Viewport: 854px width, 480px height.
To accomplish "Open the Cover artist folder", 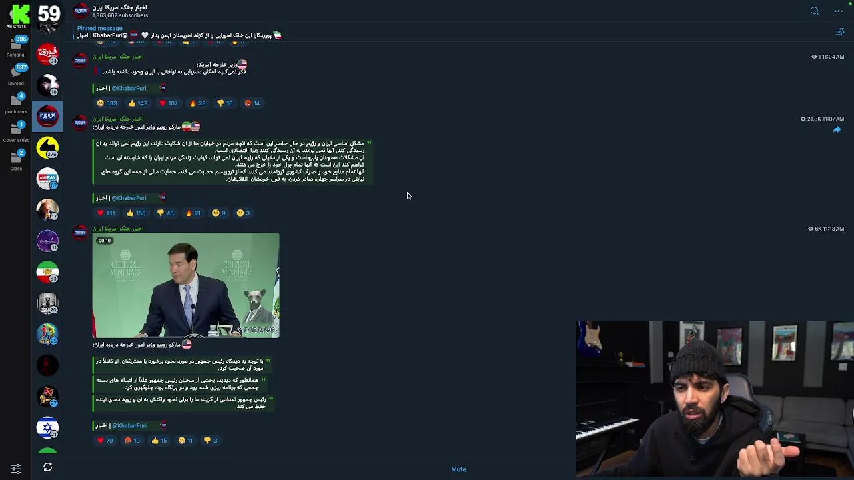I will coord(16,132).
